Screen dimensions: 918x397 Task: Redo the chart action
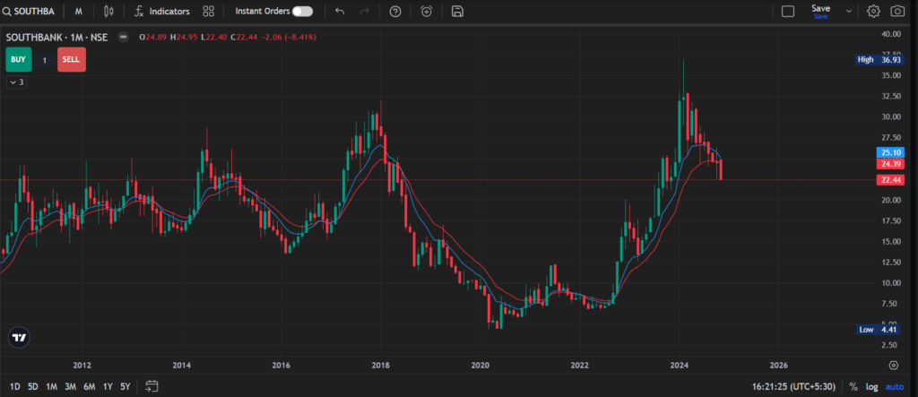pos(365,11)
